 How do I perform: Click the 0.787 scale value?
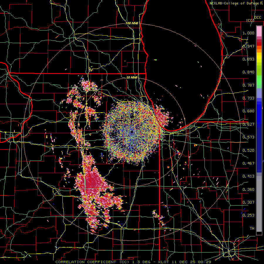[x=248, y=85]
